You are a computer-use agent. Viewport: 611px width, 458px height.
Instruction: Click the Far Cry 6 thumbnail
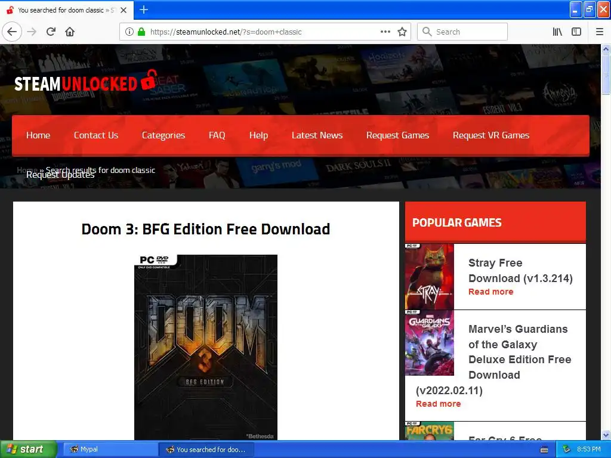[430, 431]
